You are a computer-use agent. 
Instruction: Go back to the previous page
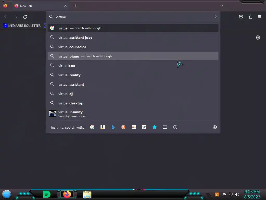[x=6, y=17]
